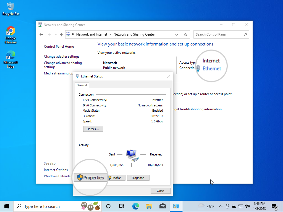Click the address bar control panel icon

tap(68, 34)
